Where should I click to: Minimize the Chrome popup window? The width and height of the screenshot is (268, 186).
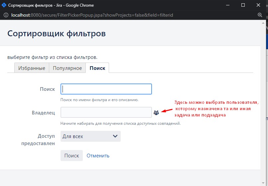[x=228, y=5]
